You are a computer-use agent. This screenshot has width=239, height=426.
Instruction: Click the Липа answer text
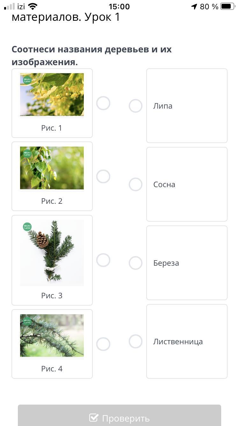pyautogui.click(x=163, y=106)
